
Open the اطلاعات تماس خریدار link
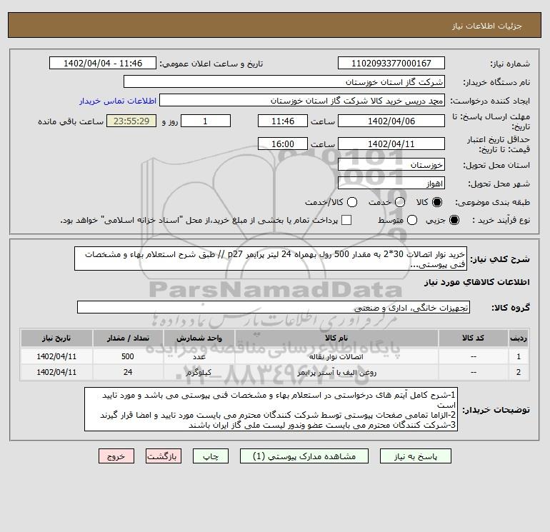118,101
